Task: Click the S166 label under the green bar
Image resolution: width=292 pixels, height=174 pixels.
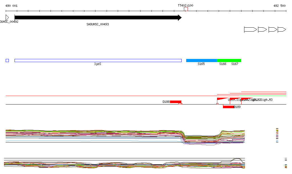Action: [223, 64]
